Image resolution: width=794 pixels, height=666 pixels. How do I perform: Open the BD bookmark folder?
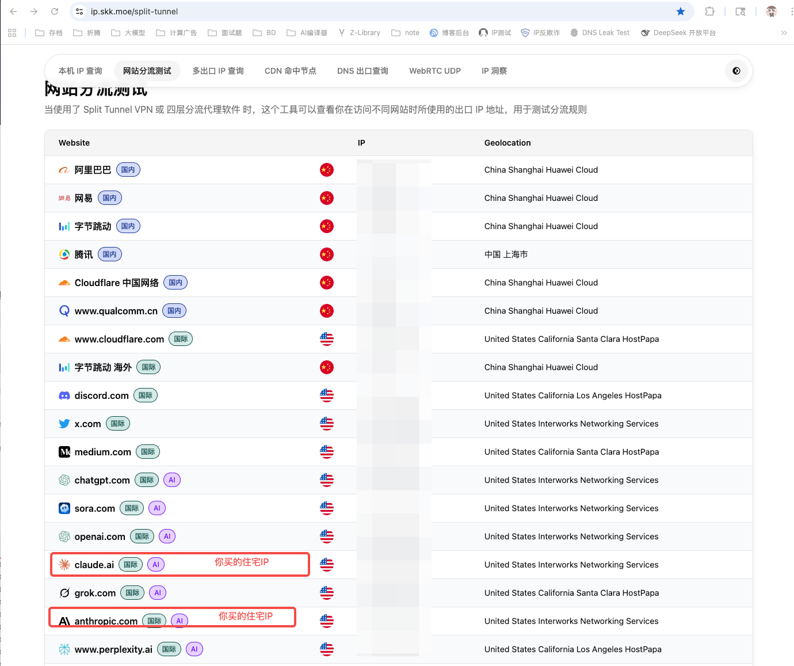[265, 33]
